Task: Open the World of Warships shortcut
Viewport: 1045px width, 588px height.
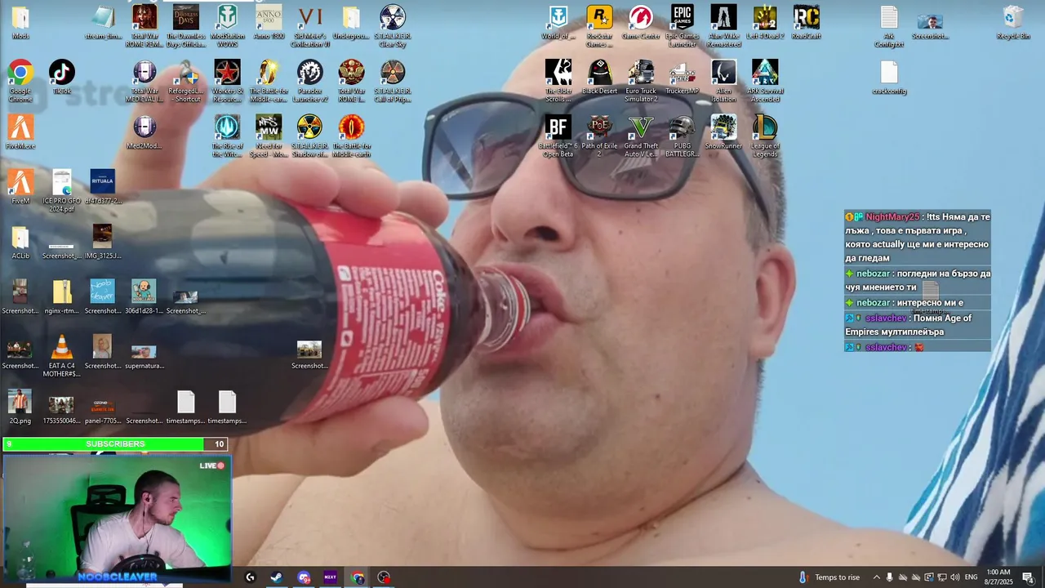Action: 558,22
